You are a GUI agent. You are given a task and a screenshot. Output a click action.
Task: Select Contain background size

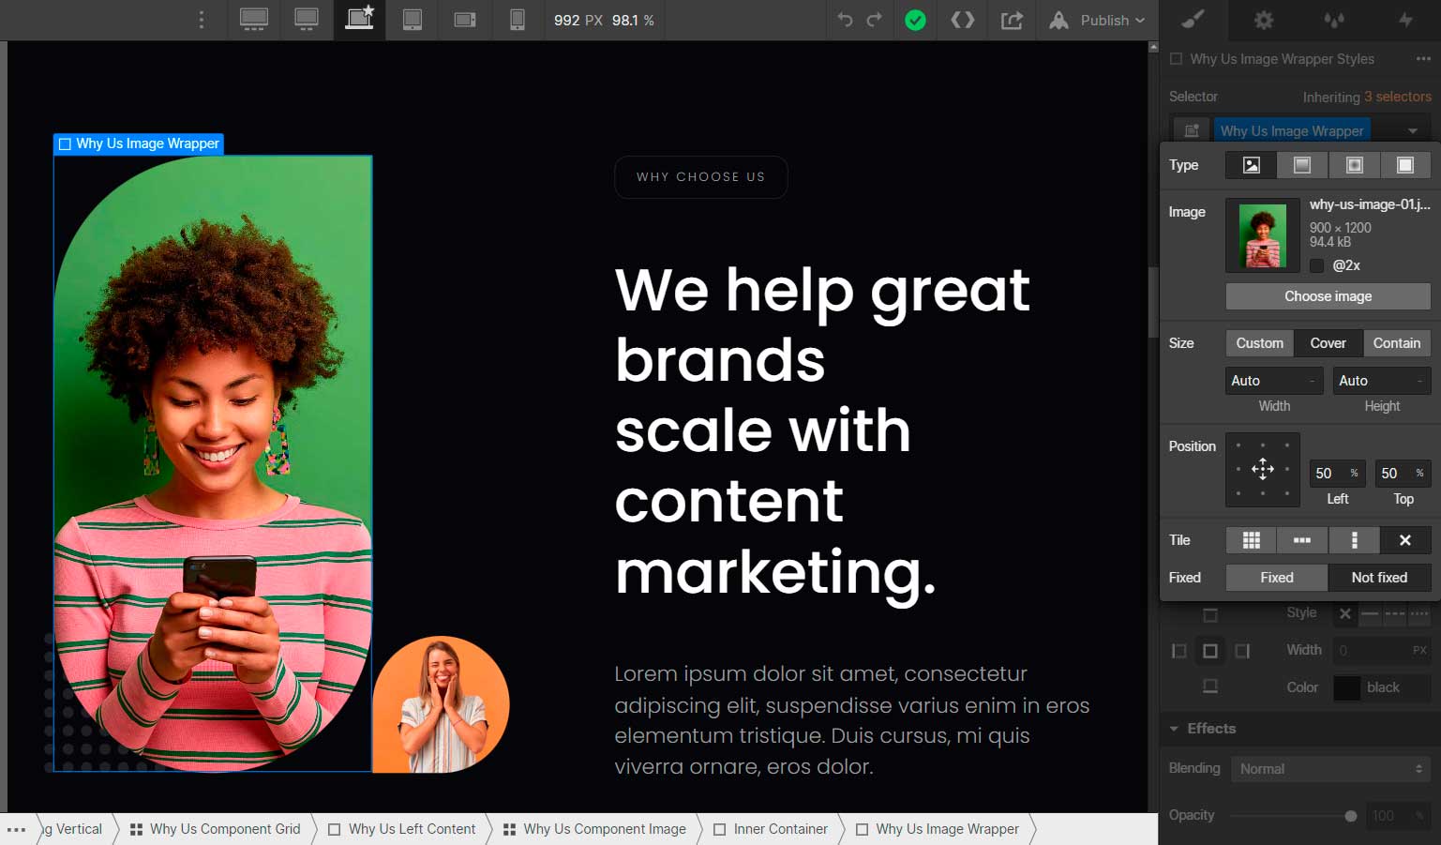pyautogui.click(x=1396, y=343)
